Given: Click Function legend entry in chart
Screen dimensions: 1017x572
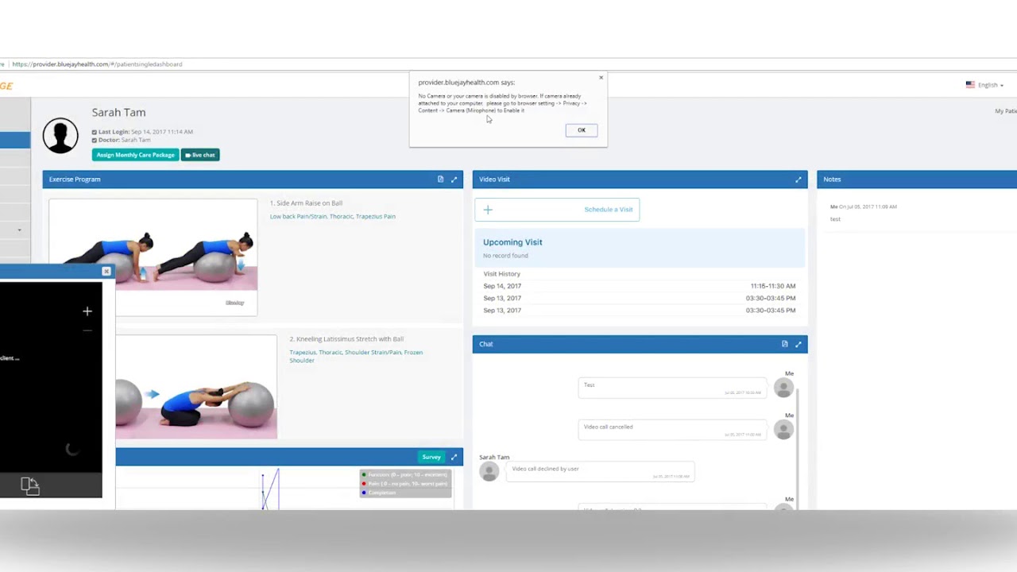Looking at the screenshot, I should (x=404, y=475).
